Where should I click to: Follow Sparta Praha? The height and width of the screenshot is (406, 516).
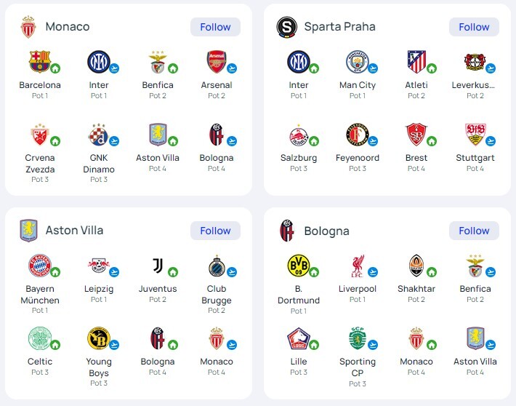[474, 27]
